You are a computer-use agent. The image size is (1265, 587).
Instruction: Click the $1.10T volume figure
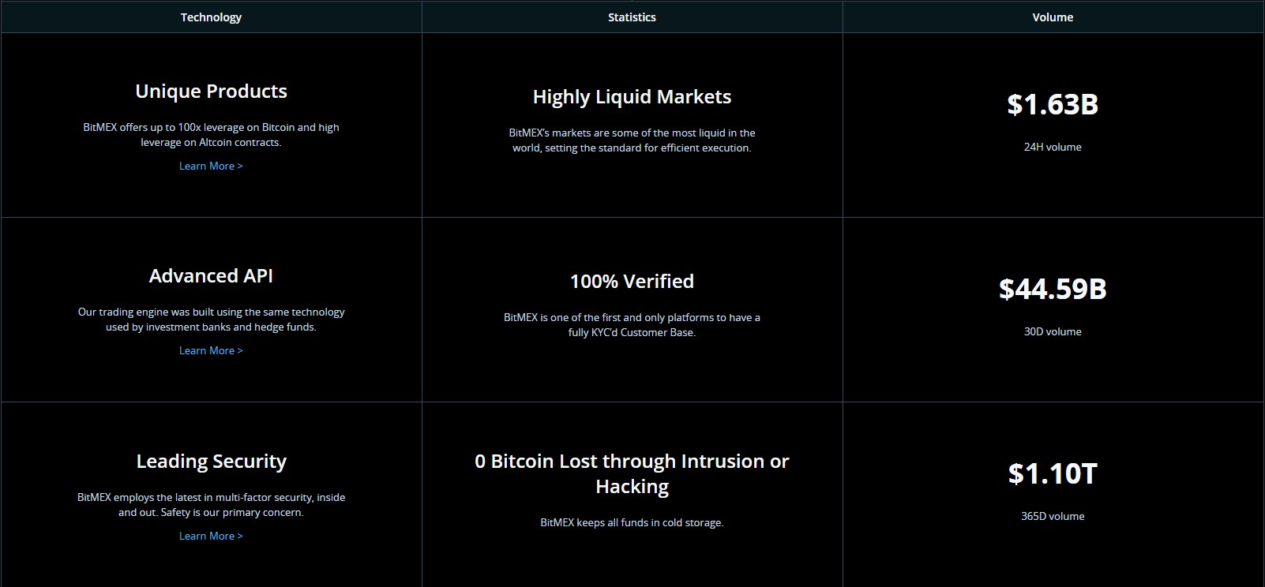tap(1053, 473)
